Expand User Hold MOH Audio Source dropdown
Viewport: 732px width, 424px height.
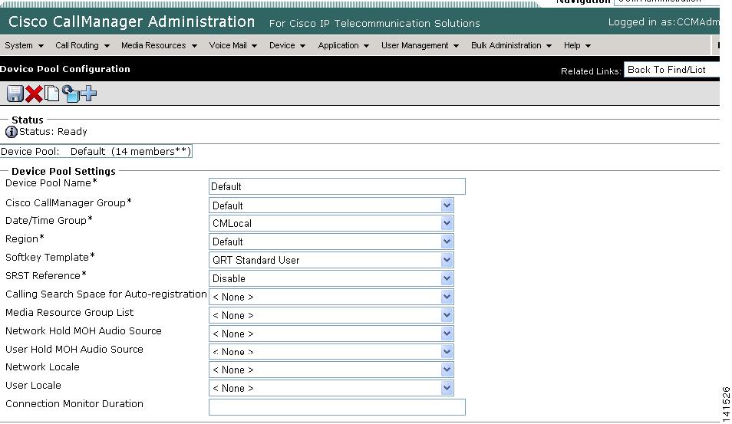pyautogui.click(x=331, y=352)
